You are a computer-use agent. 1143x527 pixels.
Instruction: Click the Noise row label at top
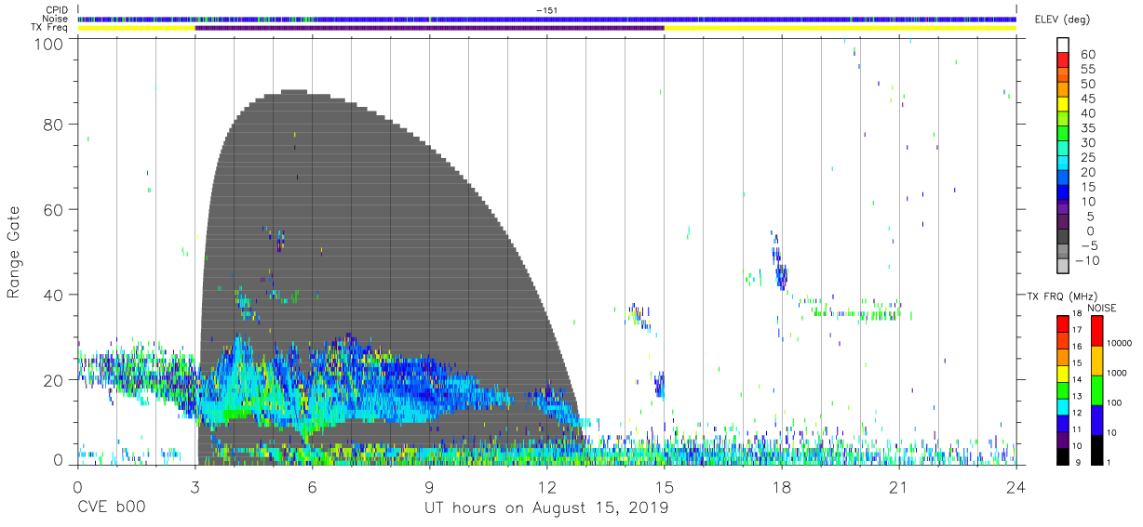[x=57, y=19]
